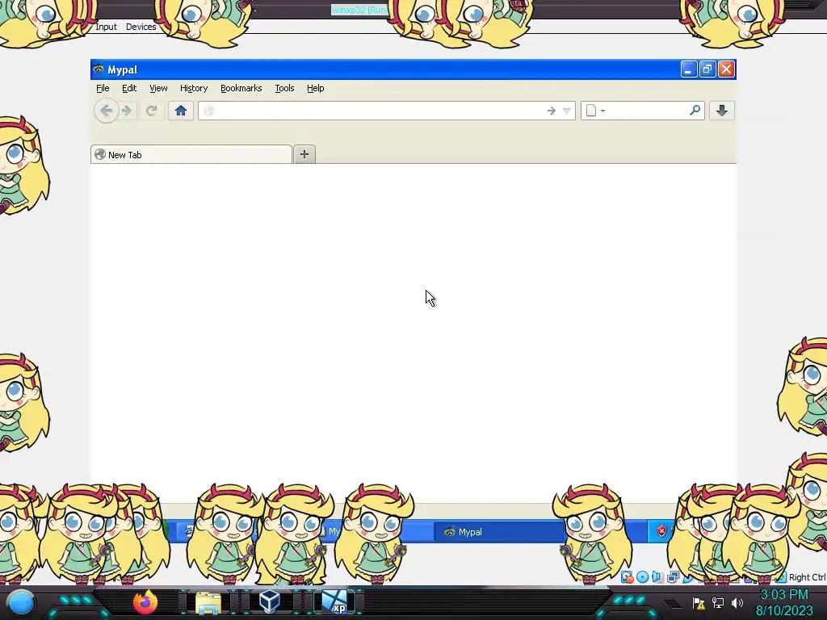Select the winxp VM taskbar icon

334,602
